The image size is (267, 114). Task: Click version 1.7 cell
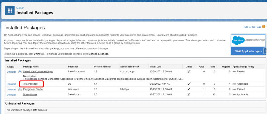click(96, 72)
